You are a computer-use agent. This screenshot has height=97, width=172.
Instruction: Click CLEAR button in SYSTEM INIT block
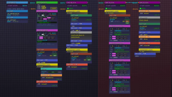tap(54, 8)
